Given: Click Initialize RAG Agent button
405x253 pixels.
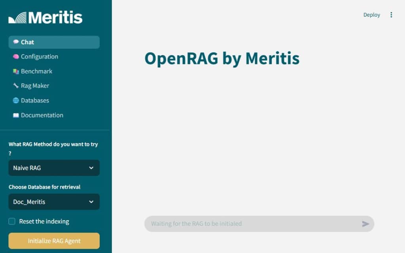Looking at the screenshot, I should click(x=54, y=241).
